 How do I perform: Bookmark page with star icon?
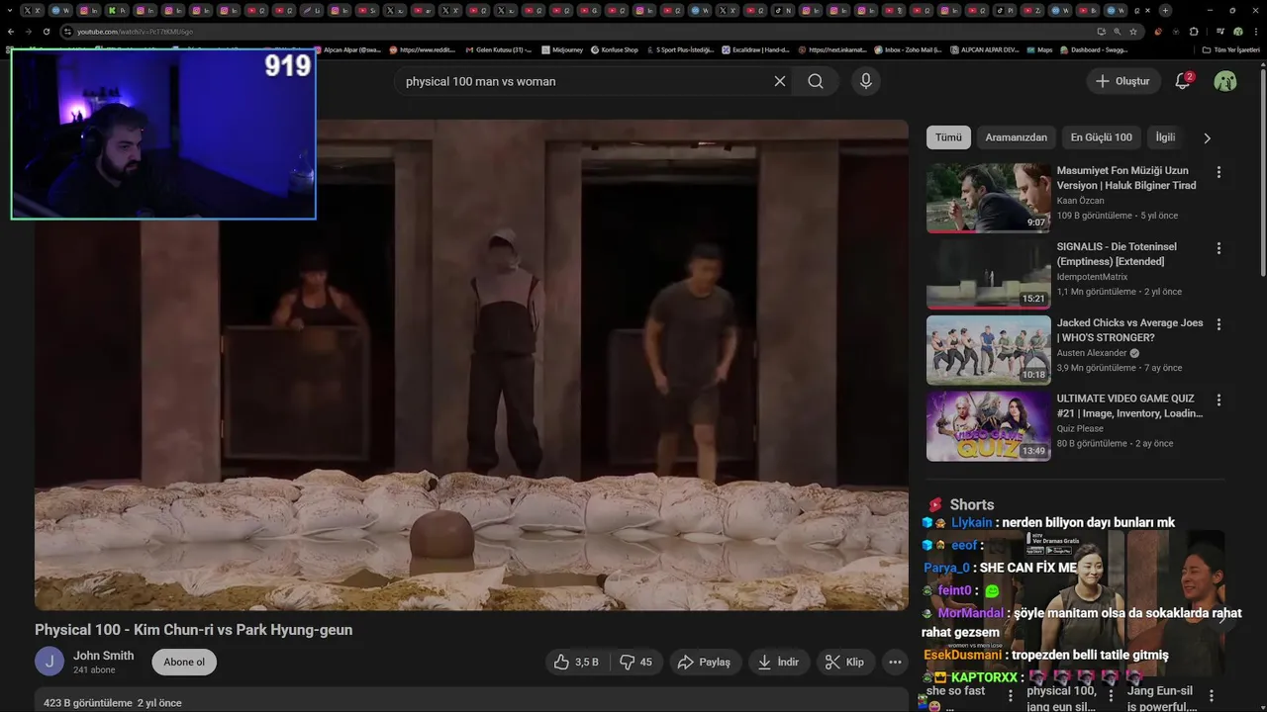pyautogui.click(x=1133, y=32)
